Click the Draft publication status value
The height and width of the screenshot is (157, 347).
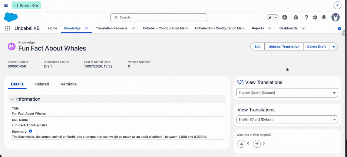48,66
